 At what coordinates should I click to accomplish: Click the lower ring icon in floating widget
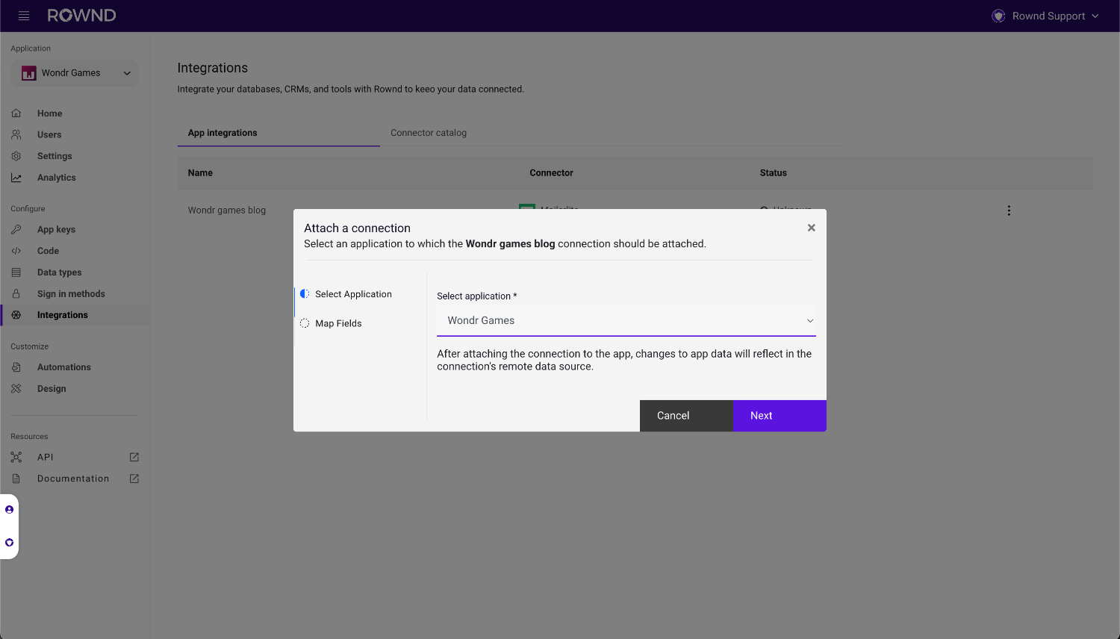click(9, 543)
